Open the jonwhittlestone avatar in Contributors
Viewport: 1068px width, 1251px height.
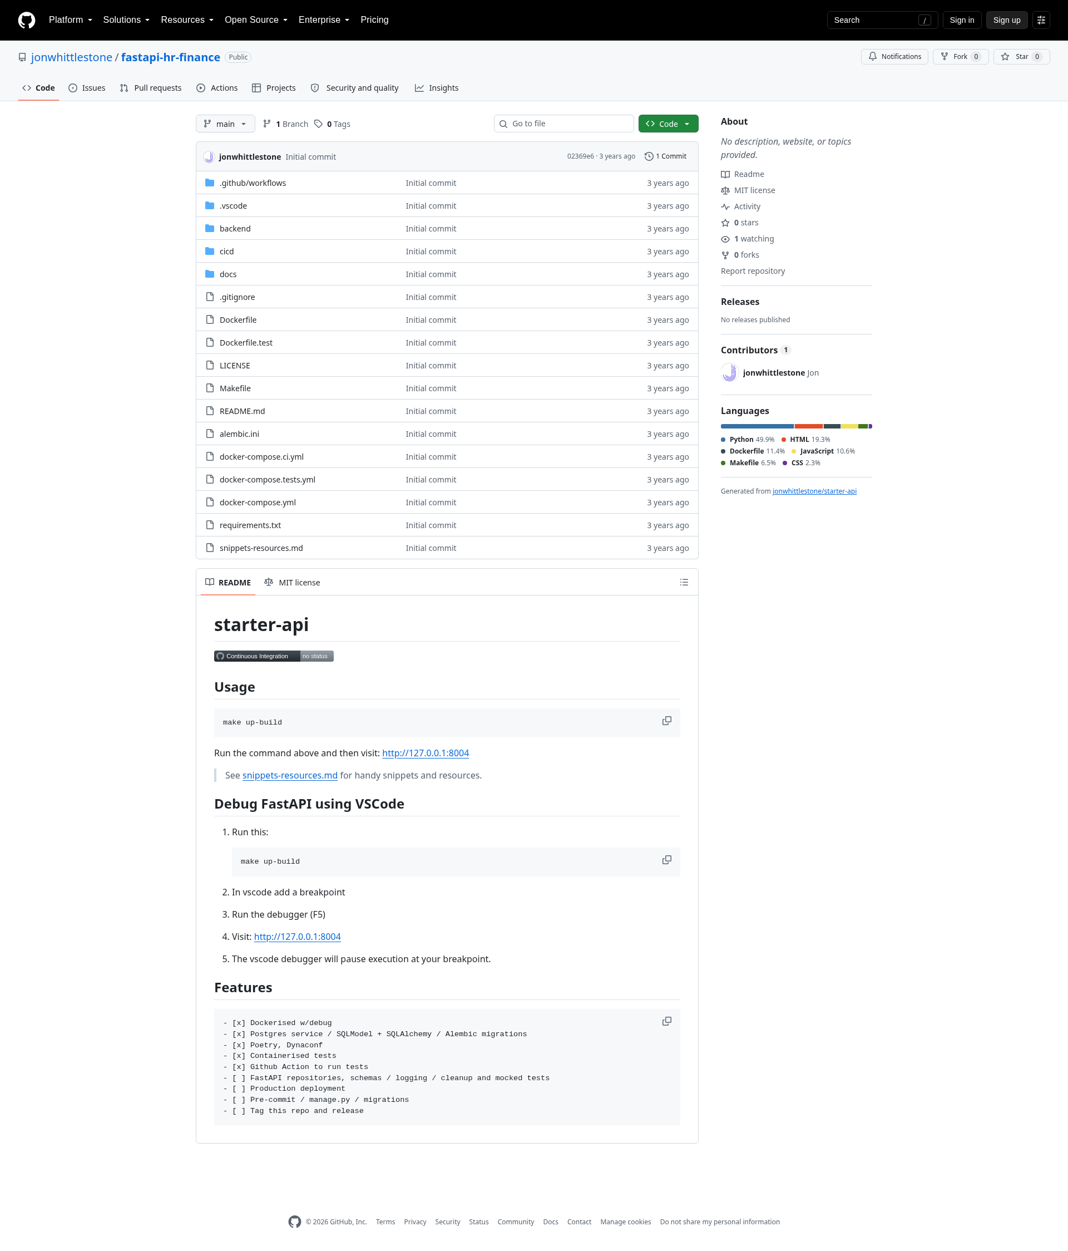point(729,372)
